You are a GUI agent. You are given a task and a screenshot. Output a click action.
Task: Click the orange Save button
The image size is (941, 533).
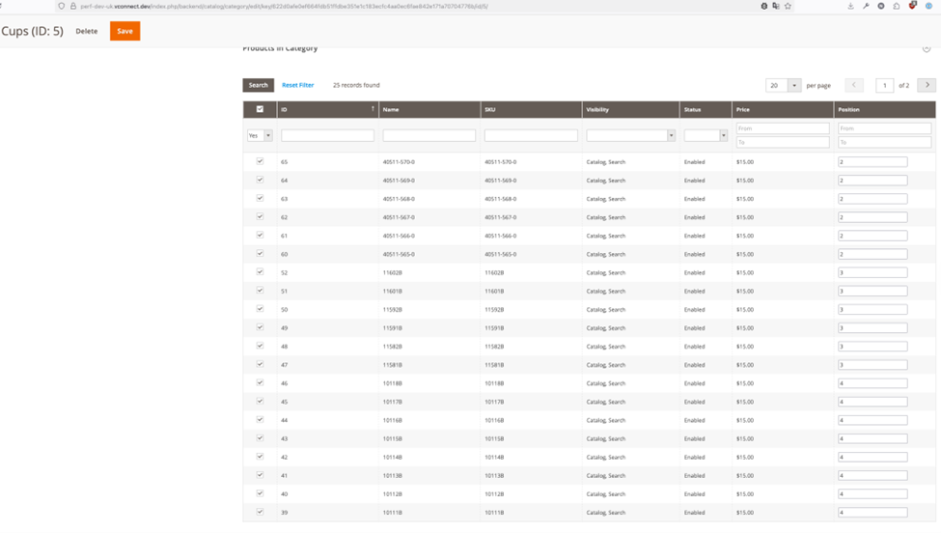tap(125, 31)
